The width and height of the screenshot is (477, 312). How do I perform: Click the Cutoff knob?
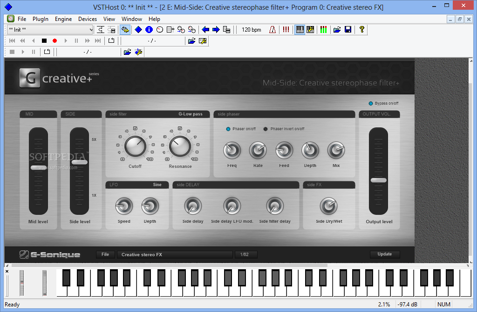pyautogui.click(x=136, y=146)
